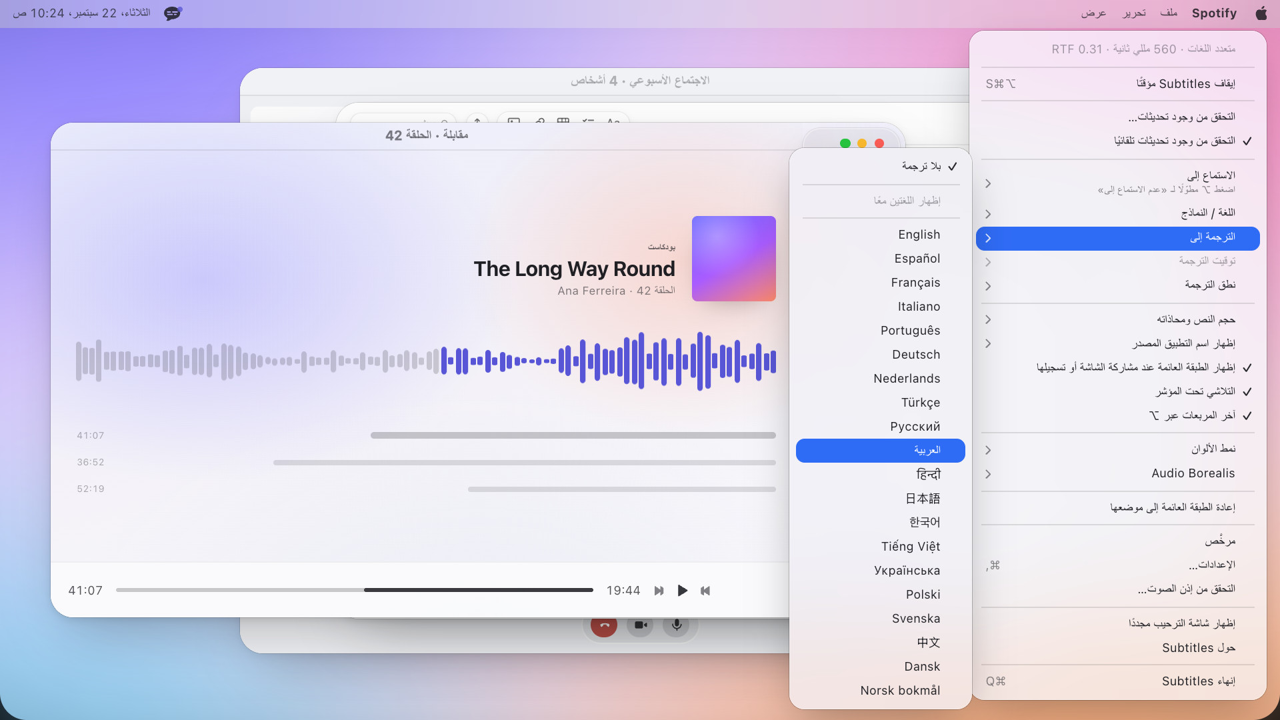The width and height of the screenshot is (1280, 720).
Task: Click the chapter bar labeled 36:52
Action: tap(525, 463)
